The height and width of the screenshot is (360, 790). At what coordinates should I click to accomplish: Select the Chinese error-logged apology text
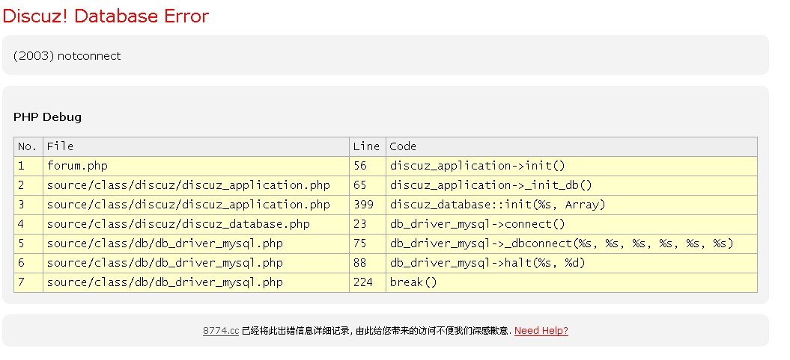coord(377,331)
